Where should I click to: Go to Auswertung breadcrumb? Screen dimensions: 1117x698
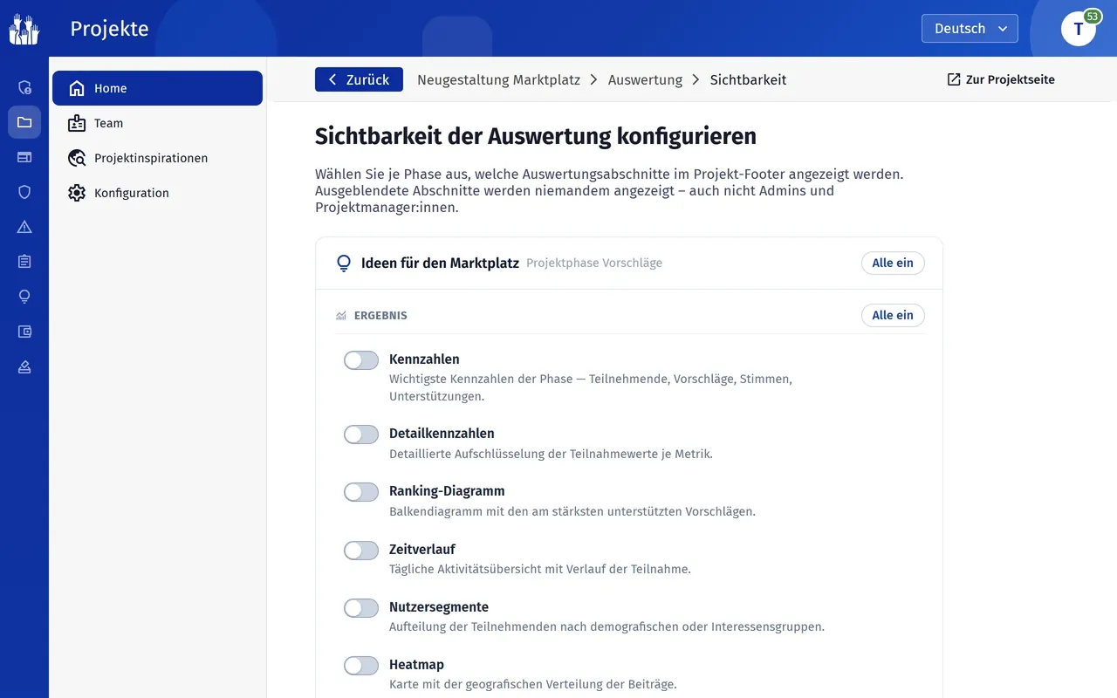(x=645, y=79)
